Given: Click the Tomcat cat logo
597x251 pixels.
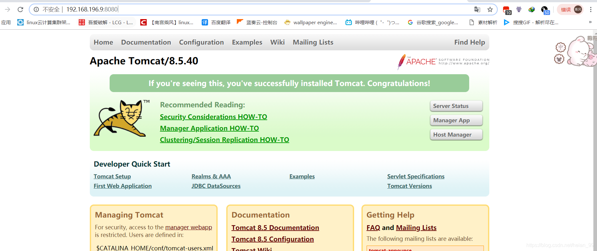Looking at the screenshot, I should click(122, 118).
